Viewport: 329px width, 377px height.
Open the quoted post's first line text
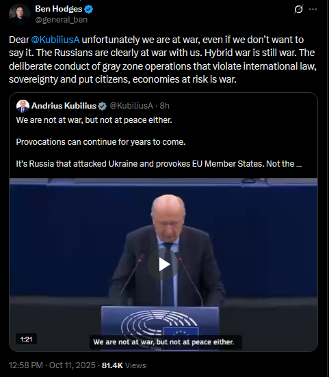point(94,120)
